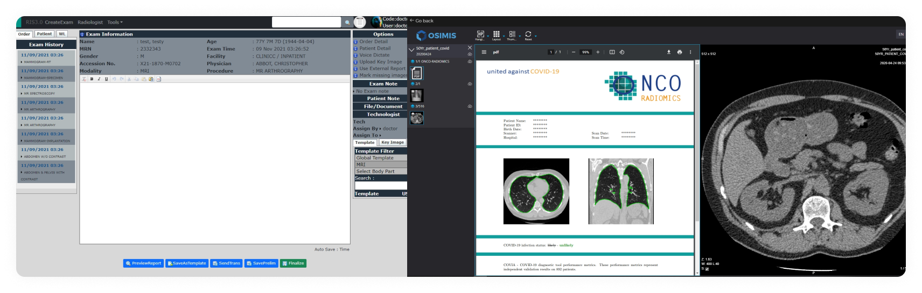Image resolution: width=922 pixels, height=293 pixels.
Task: Toggle the S checkbox on CT image
Action: tap(707, 269)
